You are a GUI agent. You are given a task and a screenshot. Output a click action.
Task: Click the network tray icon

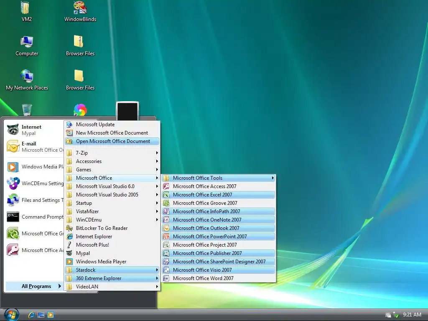click(x=388, y=315)
